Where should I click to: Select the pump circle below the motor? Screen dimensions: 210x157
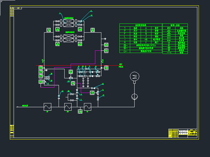pos(135,96)
